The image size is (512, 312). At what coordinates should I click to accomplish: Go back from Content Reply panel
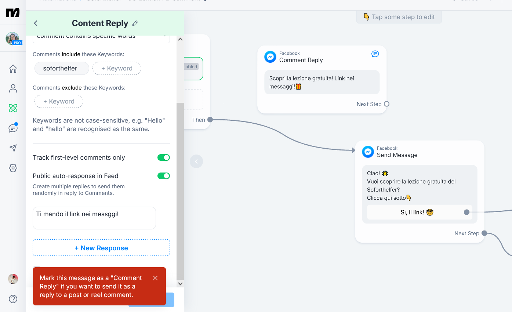pos(36,23)
